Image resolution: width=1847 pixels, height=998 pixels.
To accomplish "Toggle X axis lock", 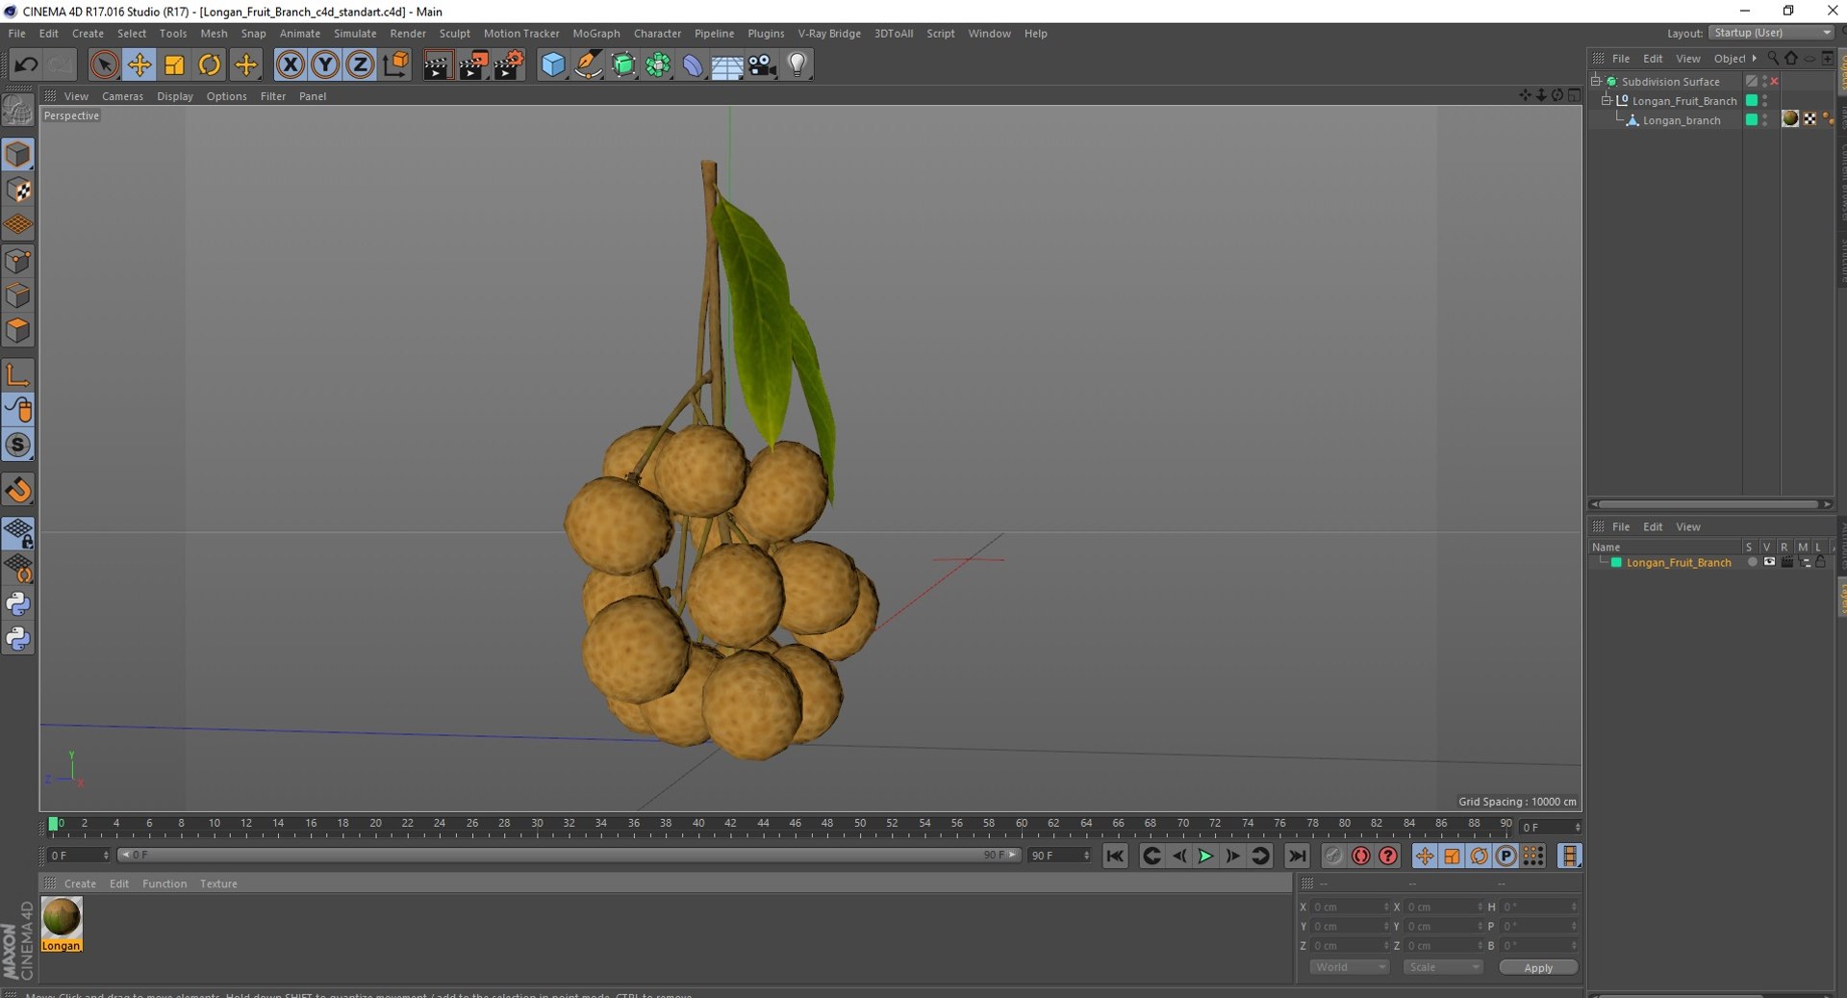I will (290, 65).
